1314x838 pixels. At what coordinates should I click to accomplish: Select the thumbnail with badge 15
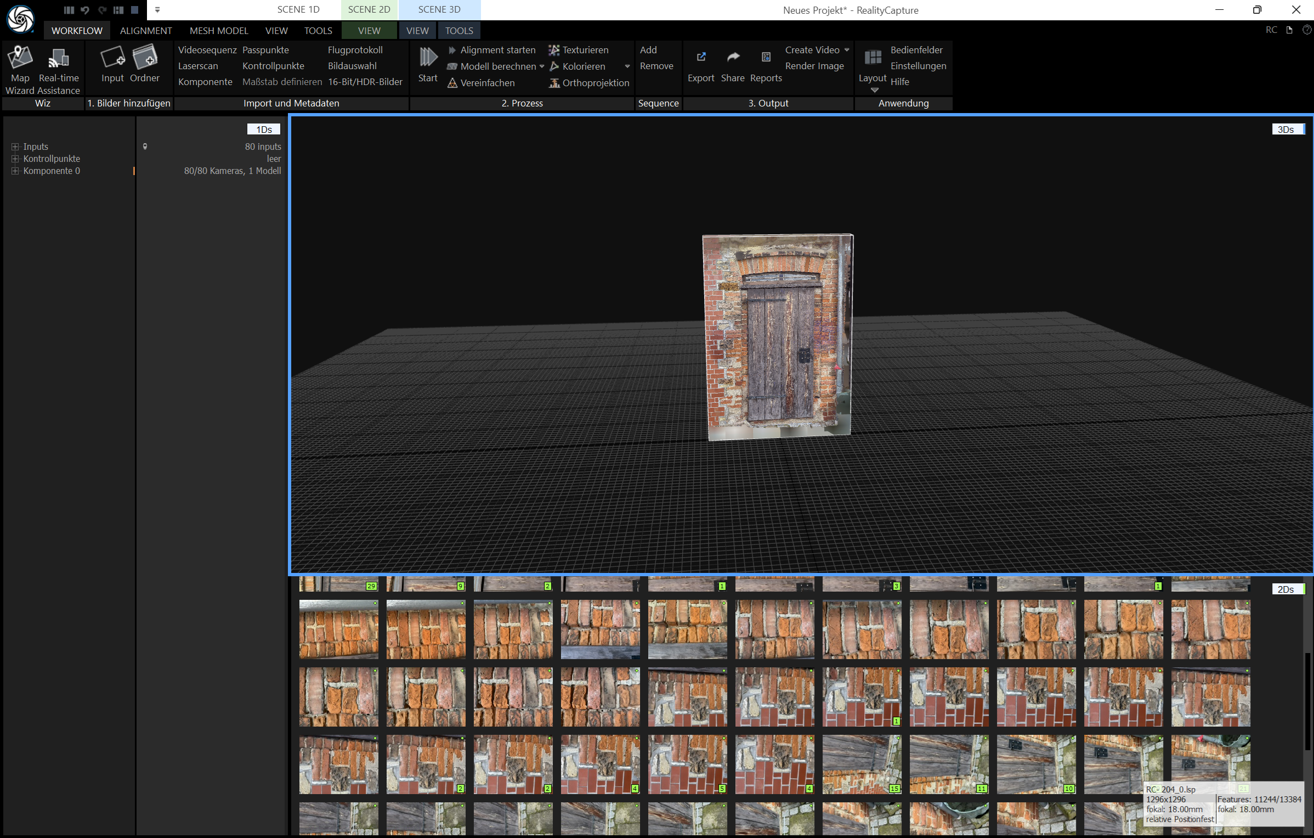point(862,764)
